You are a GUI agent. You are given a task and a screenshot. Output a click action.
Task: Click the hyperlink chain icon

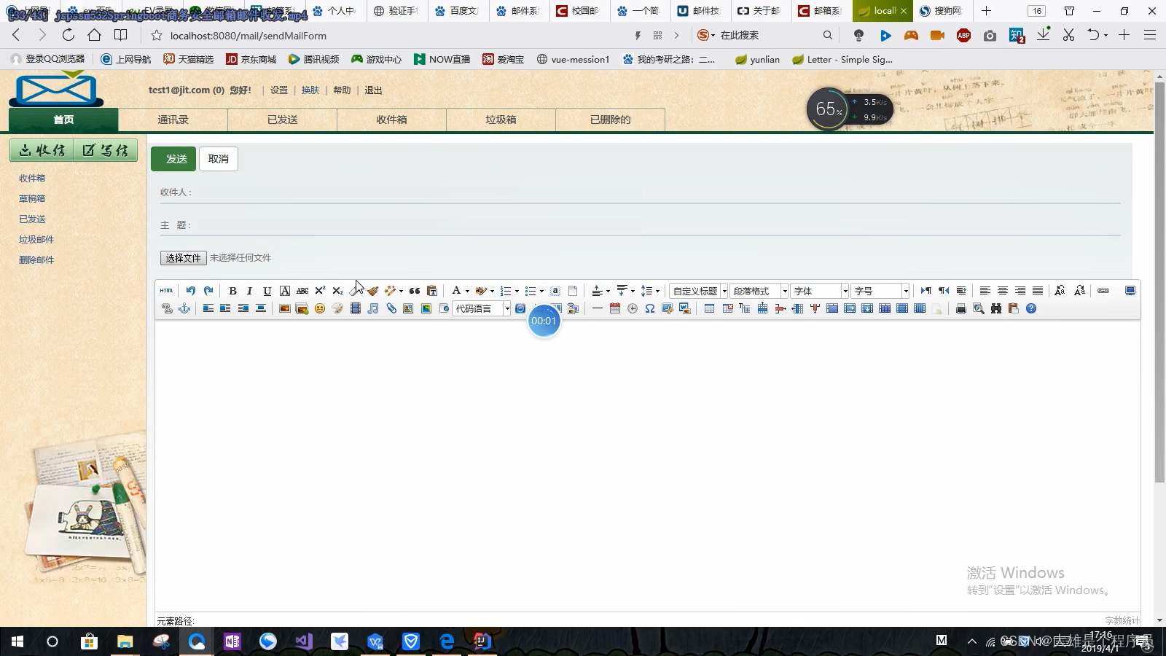pos(1102,291)
